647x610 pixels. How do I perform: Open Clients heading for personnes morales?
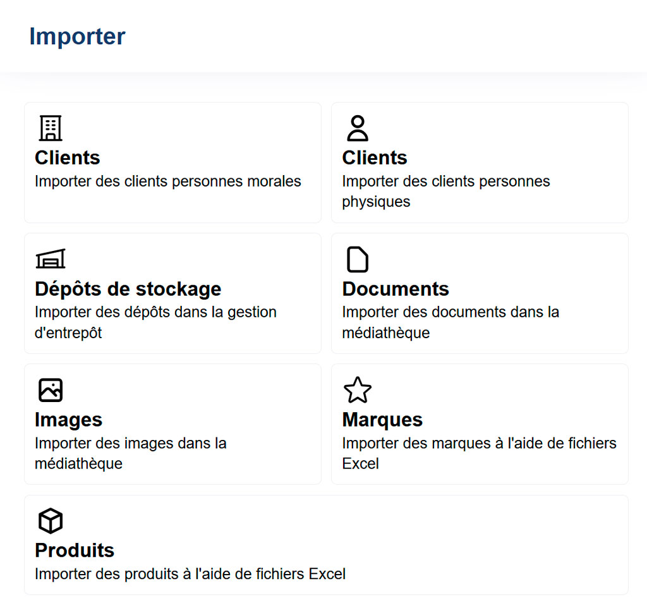[67, 157]
